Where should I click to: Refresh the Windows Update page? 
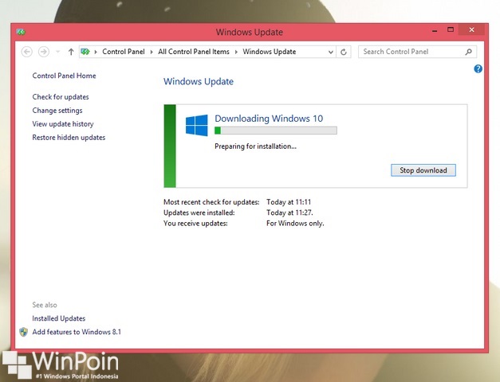tap(344, 52)
